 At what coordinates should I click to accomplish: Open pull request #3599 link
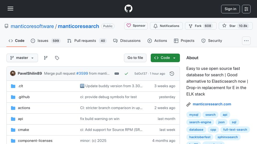[82, 74]
